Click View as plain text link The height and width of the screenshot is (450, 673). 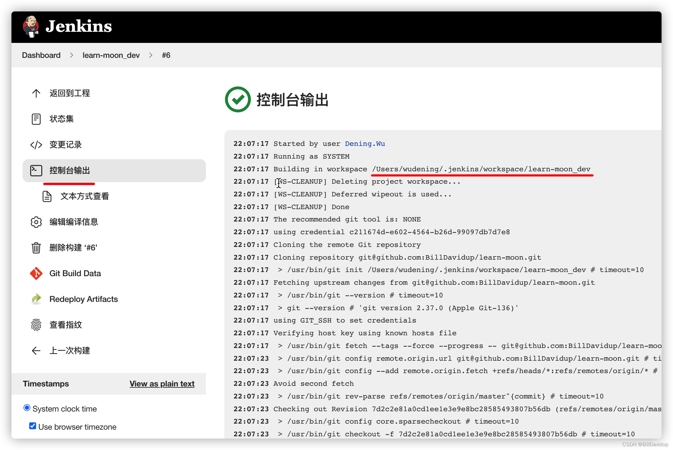coord(162,384)
